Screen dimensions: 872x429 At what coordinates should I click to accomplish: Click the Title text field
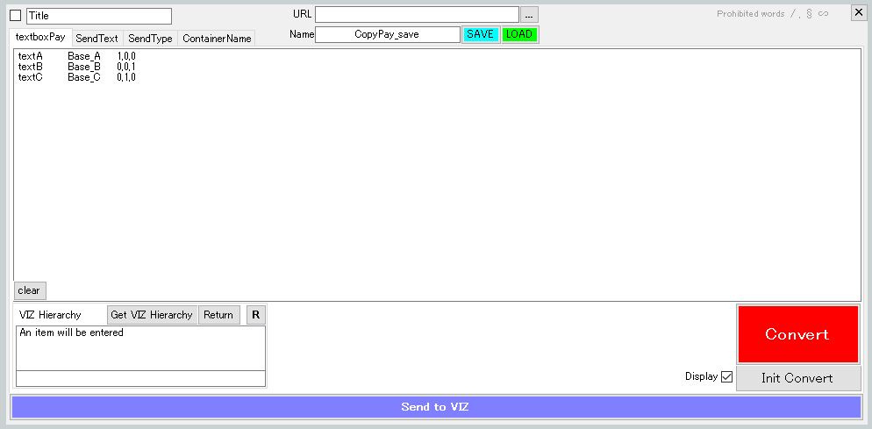[99, 16]
